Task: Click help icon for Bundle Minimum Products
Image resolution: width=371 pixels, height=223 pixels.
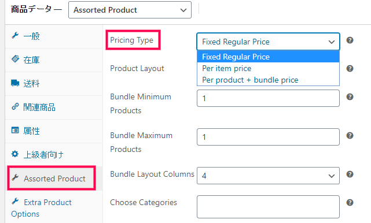Action: click(350, 97)
